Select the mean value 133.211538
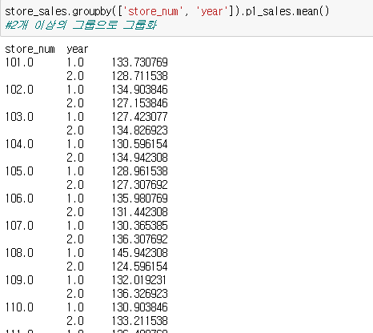The image size is (373, 333). [x=139, y=321]
